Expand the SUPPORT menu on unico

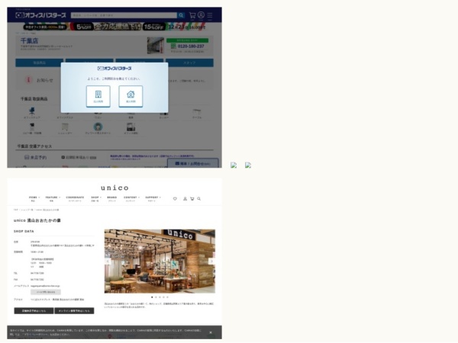[x=153, y=199]
